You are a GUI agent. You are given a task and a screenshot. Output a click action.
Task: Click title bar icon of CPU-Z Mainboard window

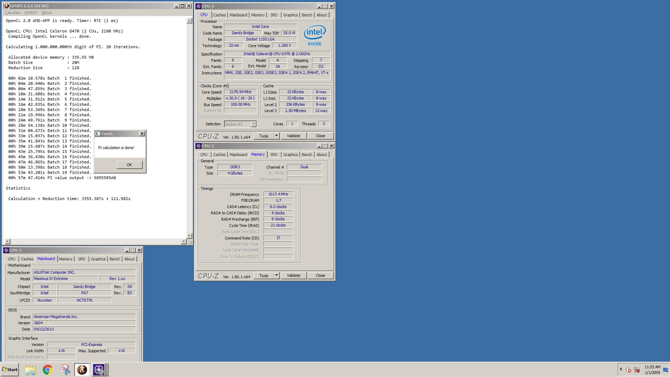tap(6, 250)
